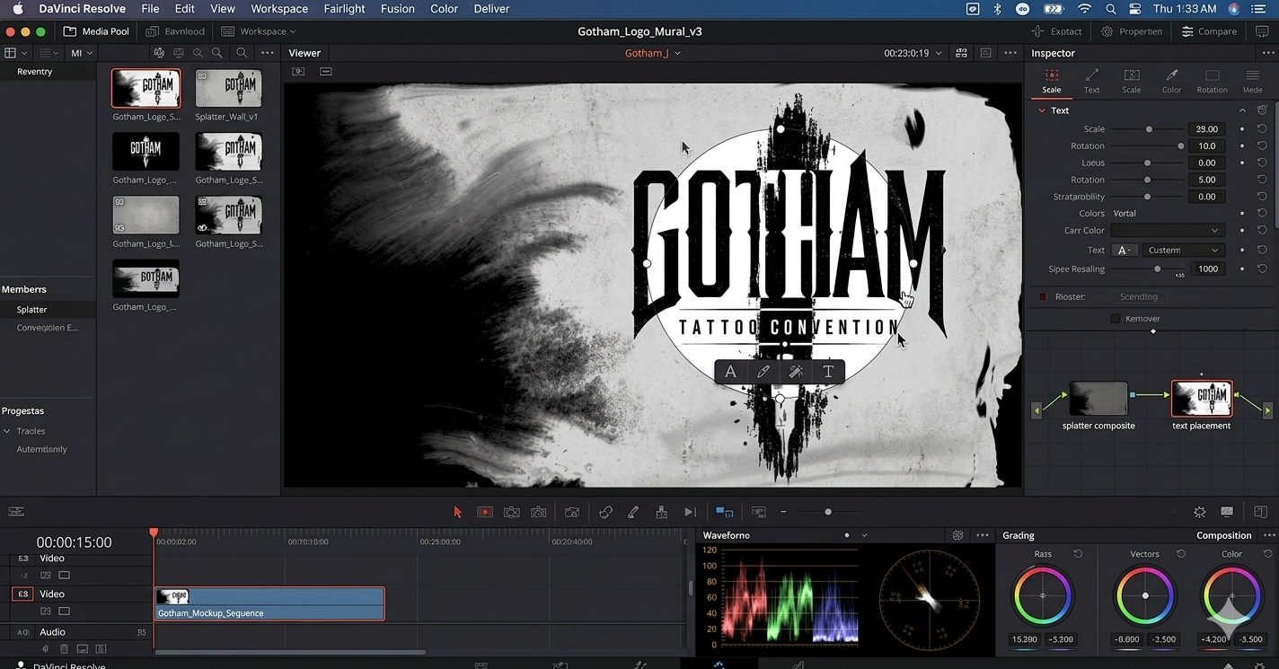Viewport: 1279px width, 669px height.
Task: Open Wi-Fi status in macOS menu bar
Action: point(1085,9)
